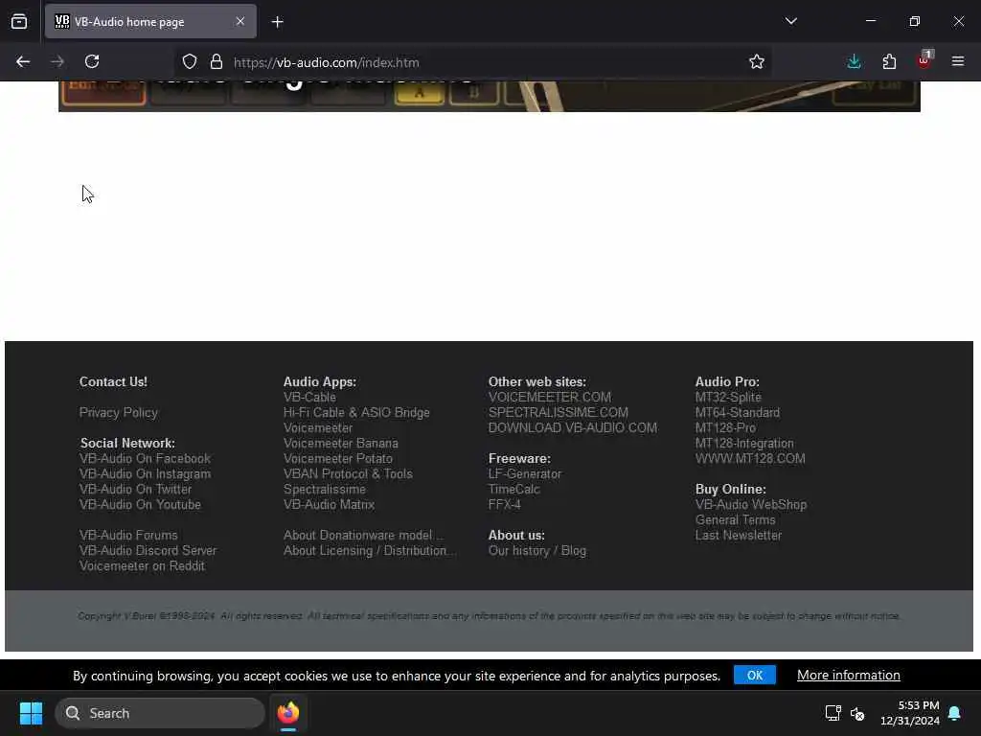The height and width of the screenshot is (736, 981).
Task: Open the VB-Cable link
Action: pos(309,398)
